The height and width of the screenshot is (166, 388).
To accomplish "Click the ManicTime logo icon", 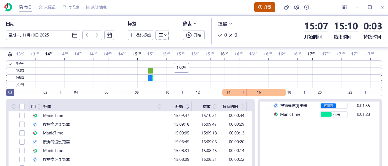I will pyautogui.click(x=8, y=7).
